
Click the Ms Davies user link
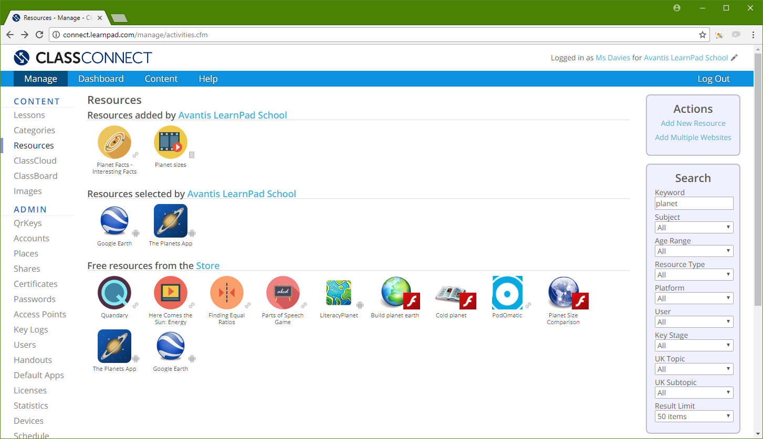[613, 58]
